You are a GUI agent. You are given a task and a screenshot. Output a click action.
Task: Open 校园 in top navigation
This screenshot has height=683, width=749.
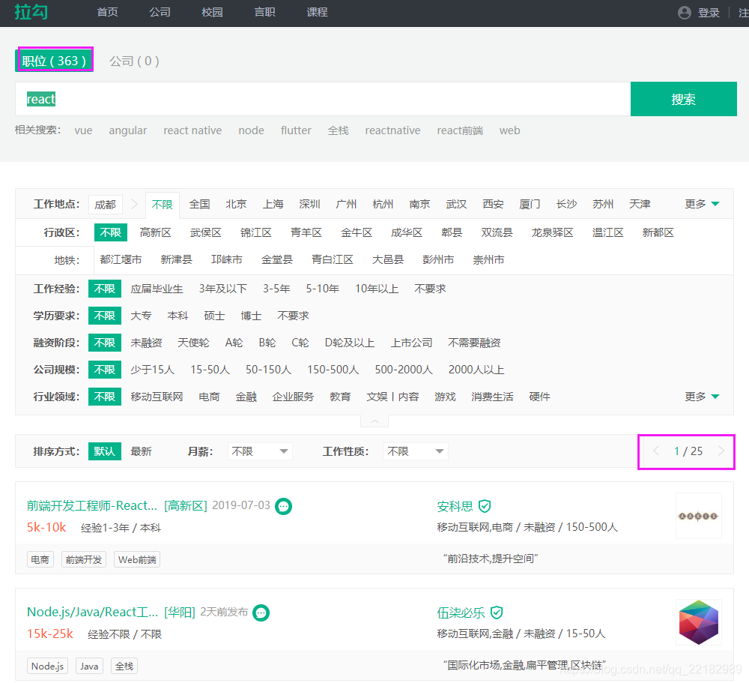[x=212, y=12]
